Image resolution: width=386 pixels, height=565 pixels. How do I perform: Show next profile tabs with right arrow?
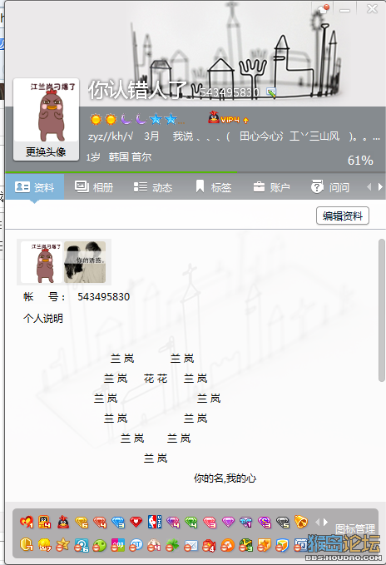point(380,187)
